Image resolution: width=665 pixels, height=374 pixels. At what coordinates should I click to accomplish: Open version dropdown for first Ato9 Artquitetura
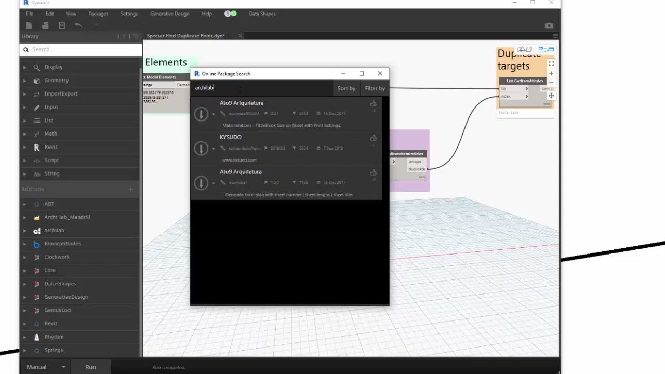click(x=214, y=114)
